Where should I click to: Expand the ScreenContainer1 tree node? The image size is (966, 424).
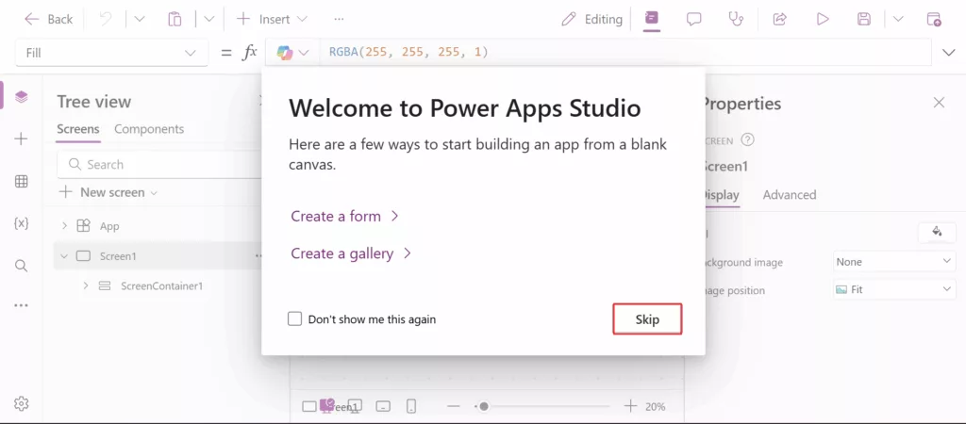[86, 285]
